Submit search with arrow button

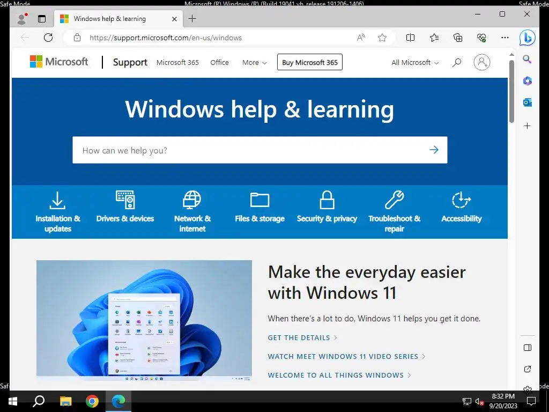(434, 150)
